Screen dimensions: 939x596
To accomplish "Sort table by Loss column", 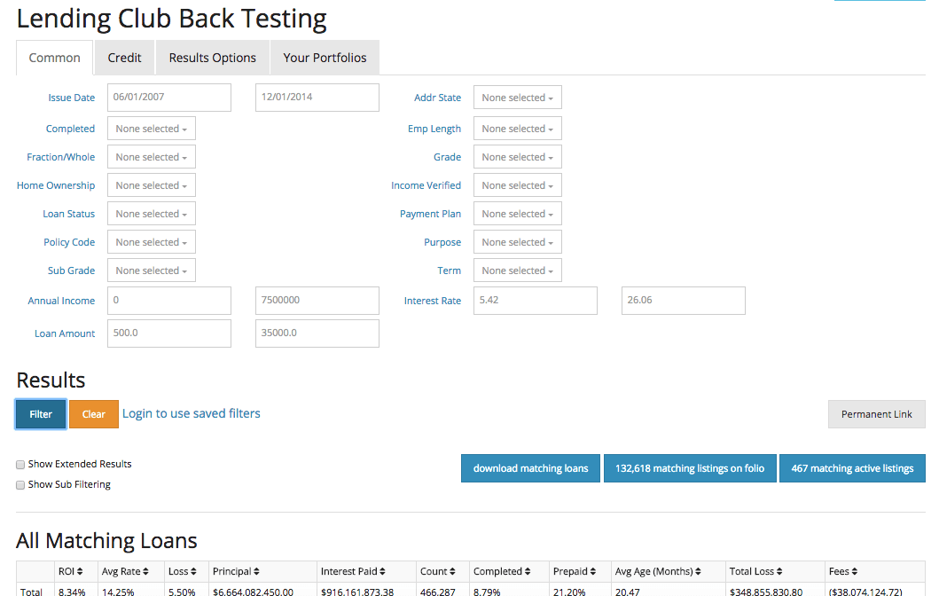I will (183, 572).
